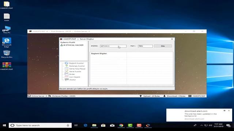Open the network icon in system tray
234x131 pixels.
pyautogui.click(x=206, y=125)
